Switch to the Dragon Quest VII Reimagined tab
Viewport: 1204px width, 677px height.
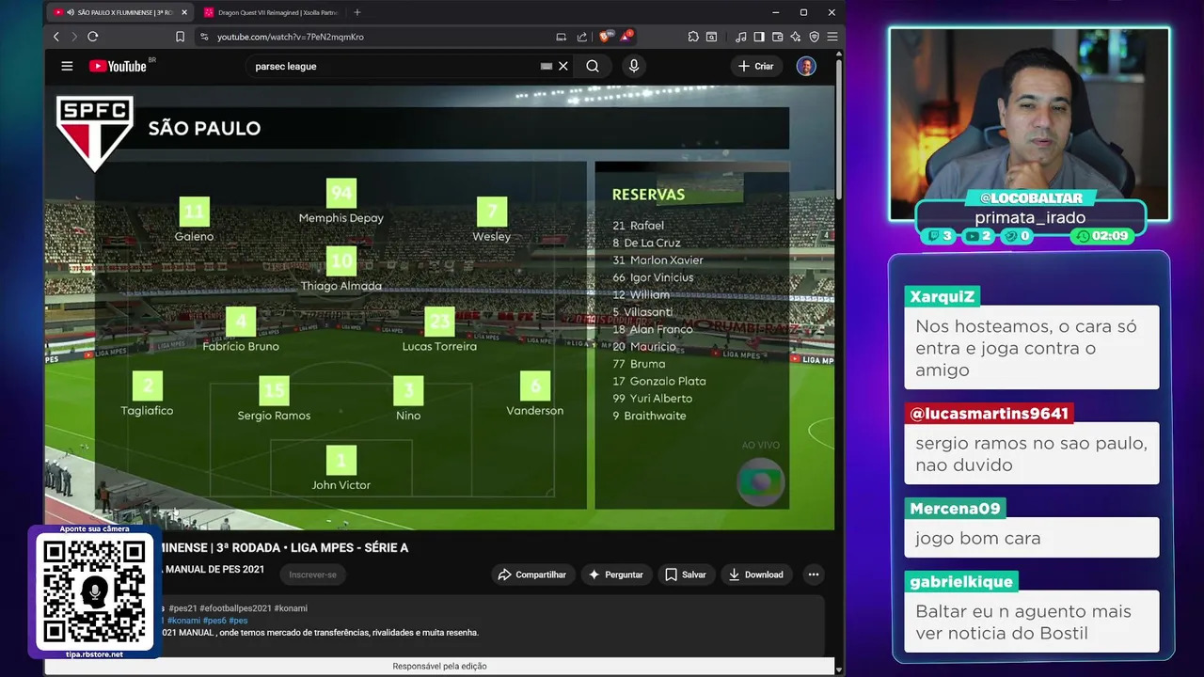pos(273,12)
